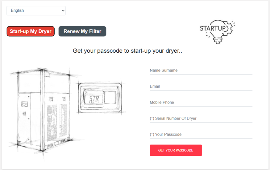Focus the Serial Number Of Dryer field
270x170 pixels.
201,119
